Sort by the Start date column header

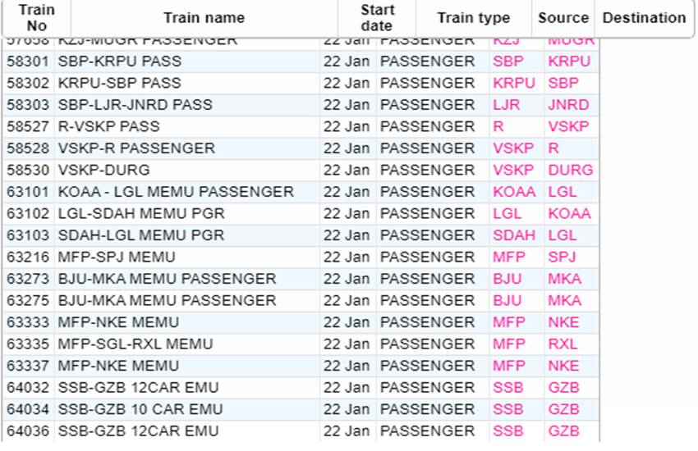pos(377,18)
